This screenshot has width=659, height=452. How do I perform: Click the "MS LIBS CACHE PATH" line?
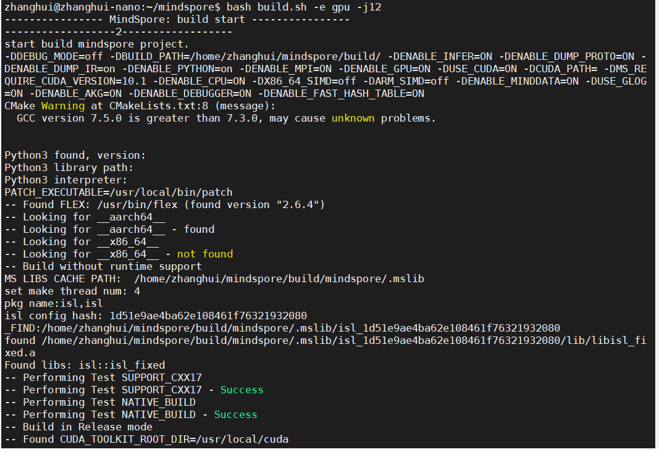click(x=214, y=278)
